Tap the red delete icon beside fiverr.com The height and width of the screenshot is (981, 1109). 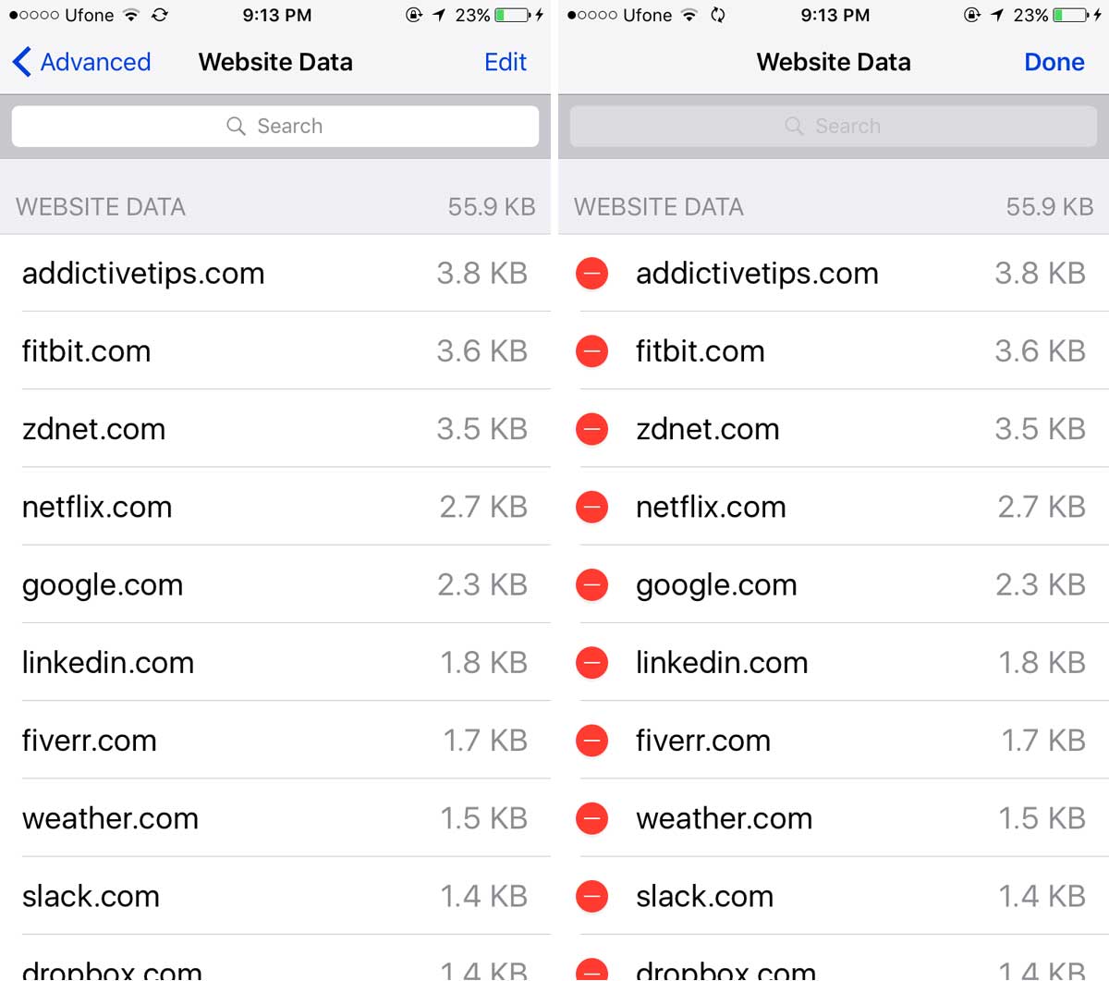click(x=591, y=740)
